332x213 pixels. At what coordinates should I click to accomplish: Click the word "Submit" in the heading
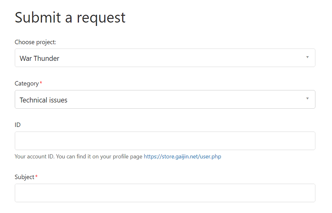click(x=38, y=17)
